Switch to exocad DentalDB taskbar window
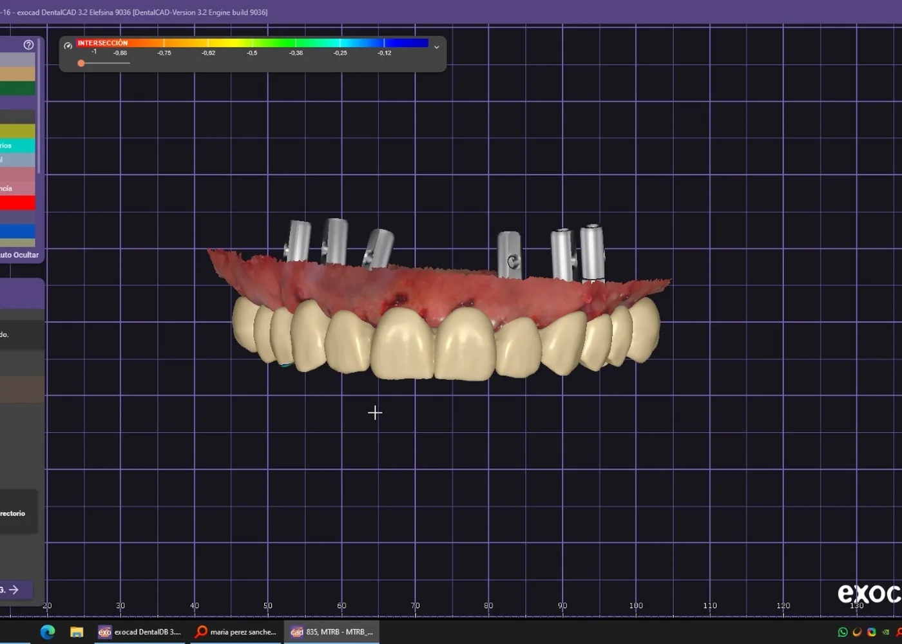This screenshot has height=644, width=902. point(139,632)
